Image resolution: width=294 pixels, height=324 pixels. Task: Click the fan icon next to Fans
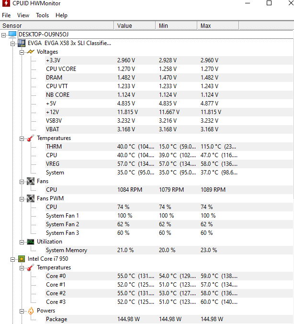click(x=31, y=181)
